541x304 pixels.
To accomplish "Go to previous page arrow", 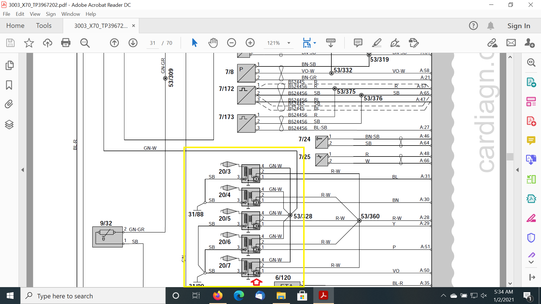I will (x=114, y=43).
